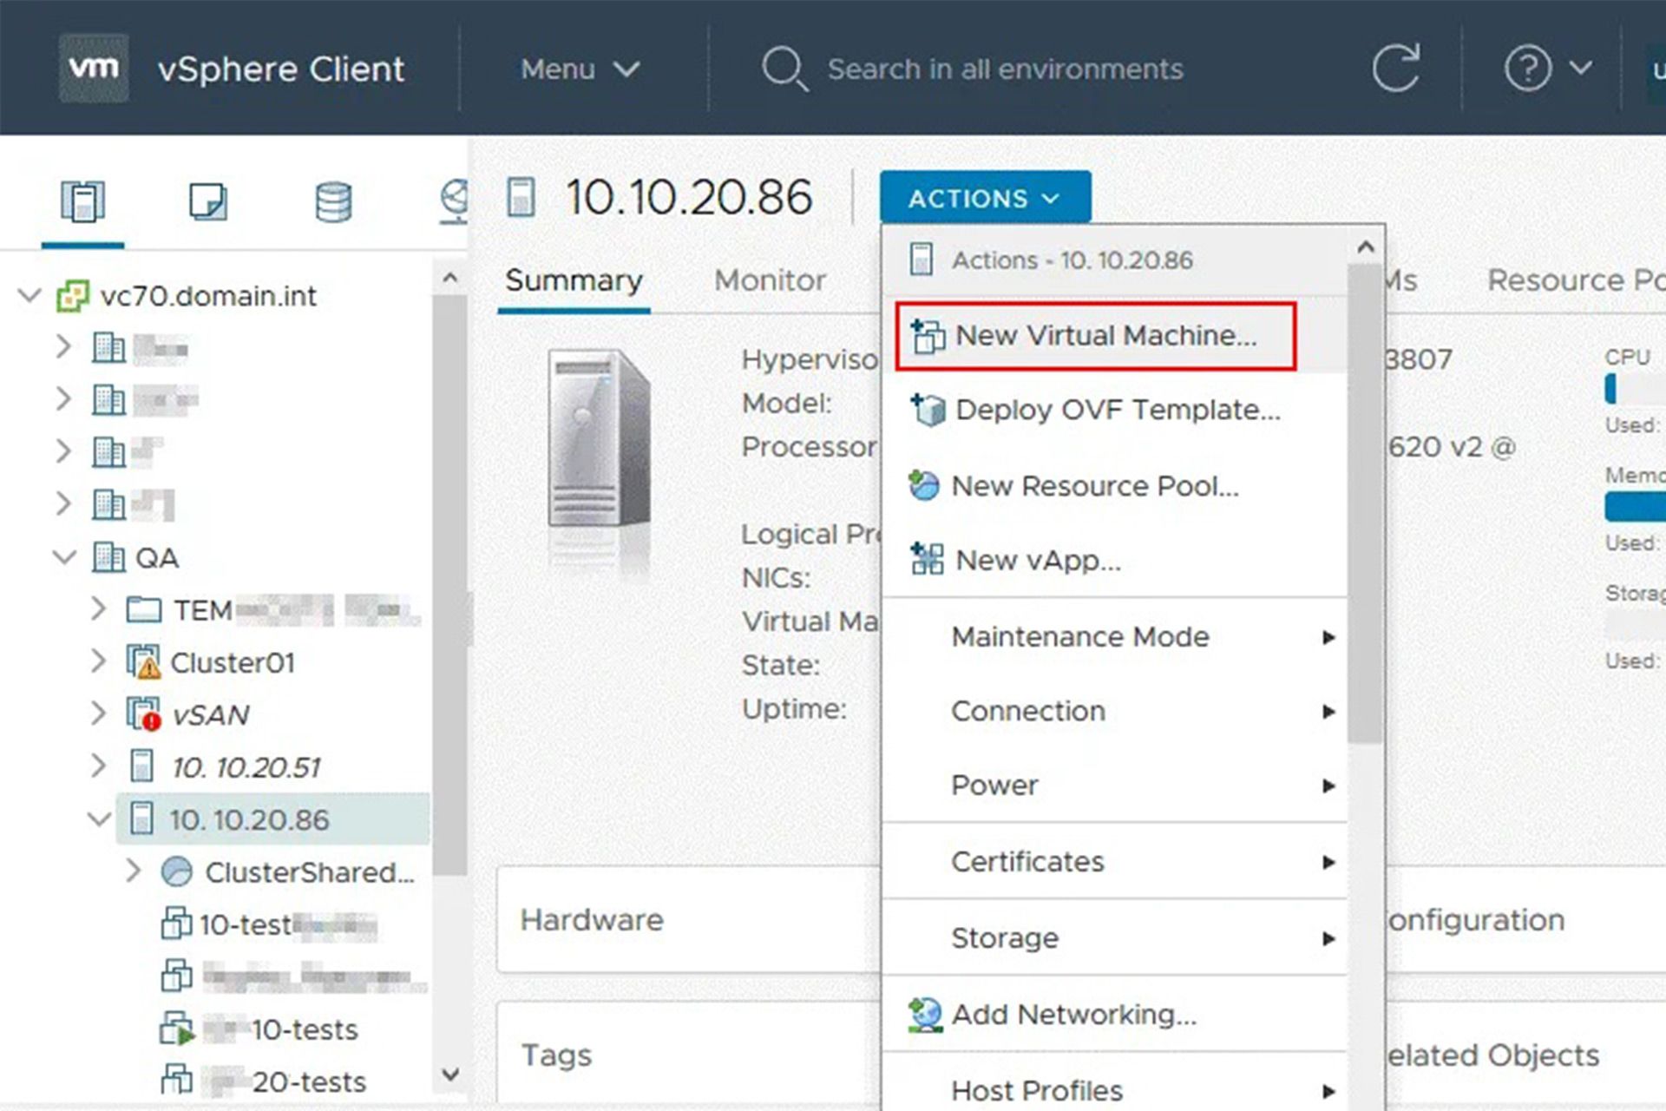
Task: Click the Add Networking icon
Action: click(929, 1013)
